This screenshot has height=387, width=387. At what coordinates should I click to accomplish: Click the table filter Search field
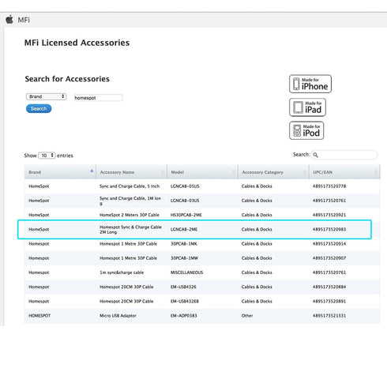coord(344,155)
